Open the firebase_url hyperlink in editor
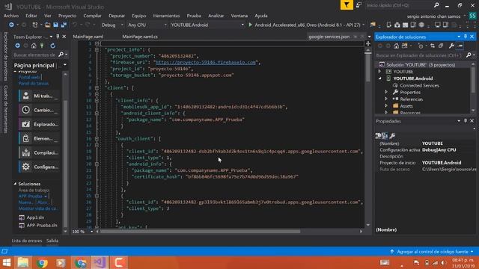 206,62
